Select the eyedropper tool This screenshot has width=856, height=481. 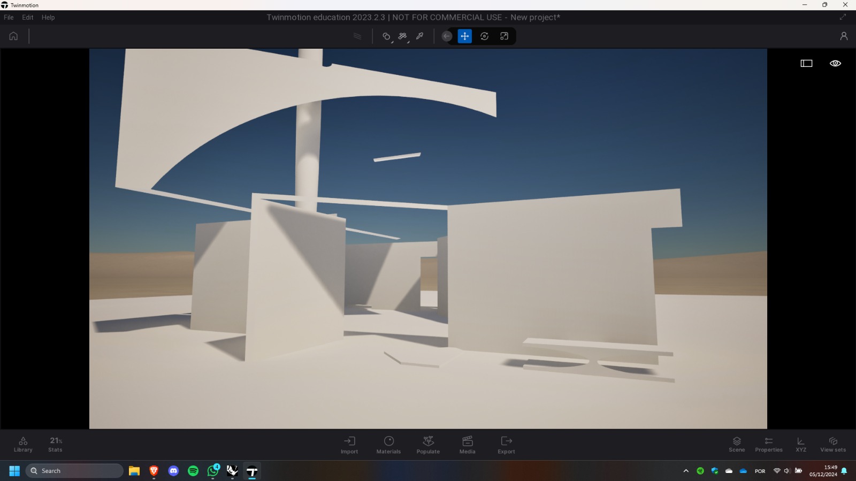pyautogui.click(x=420, y=36)
